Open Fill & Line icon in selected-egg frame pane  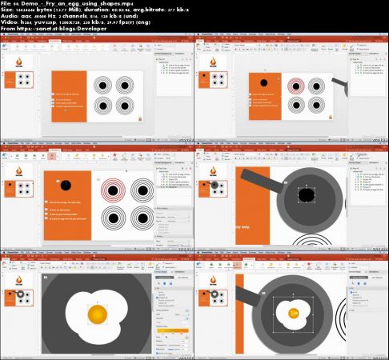[353, 283]
